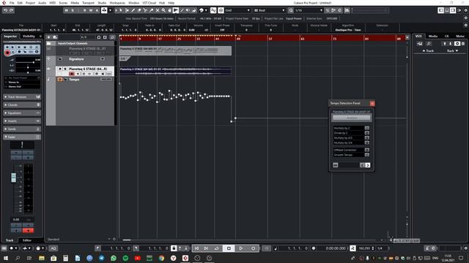Screen dimensions: 469x263
Task: Open the Transport menu
Action: pyautogui.click(x=88, y=3)
